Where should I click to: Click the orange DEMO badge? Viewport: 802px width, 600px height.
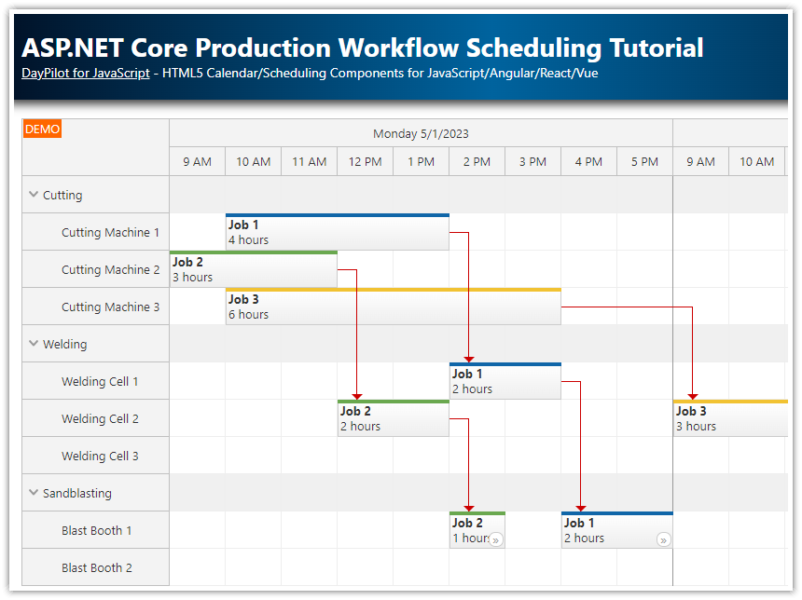click(x=42, y=130)
